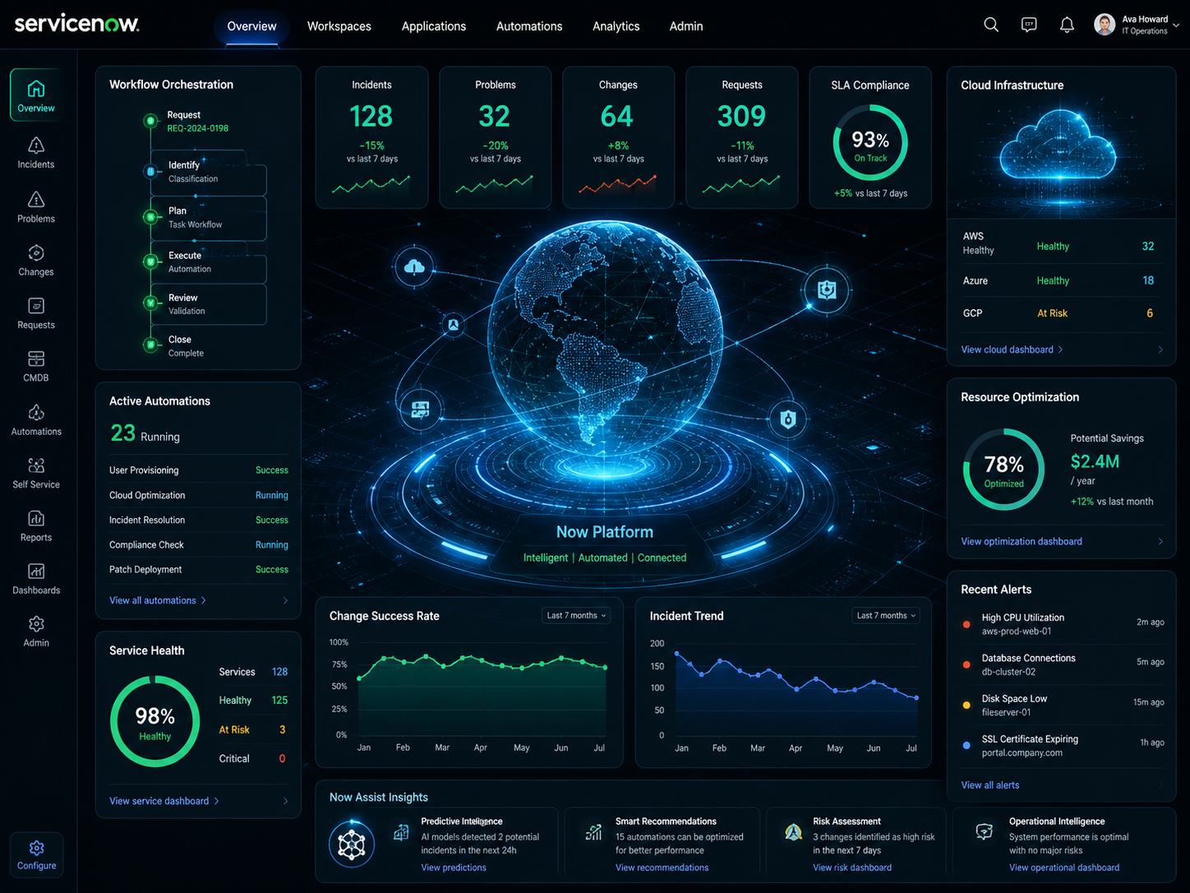Open Requests in the sidebar
Viewport: 1190px width, 893px height.
point(36,313)
